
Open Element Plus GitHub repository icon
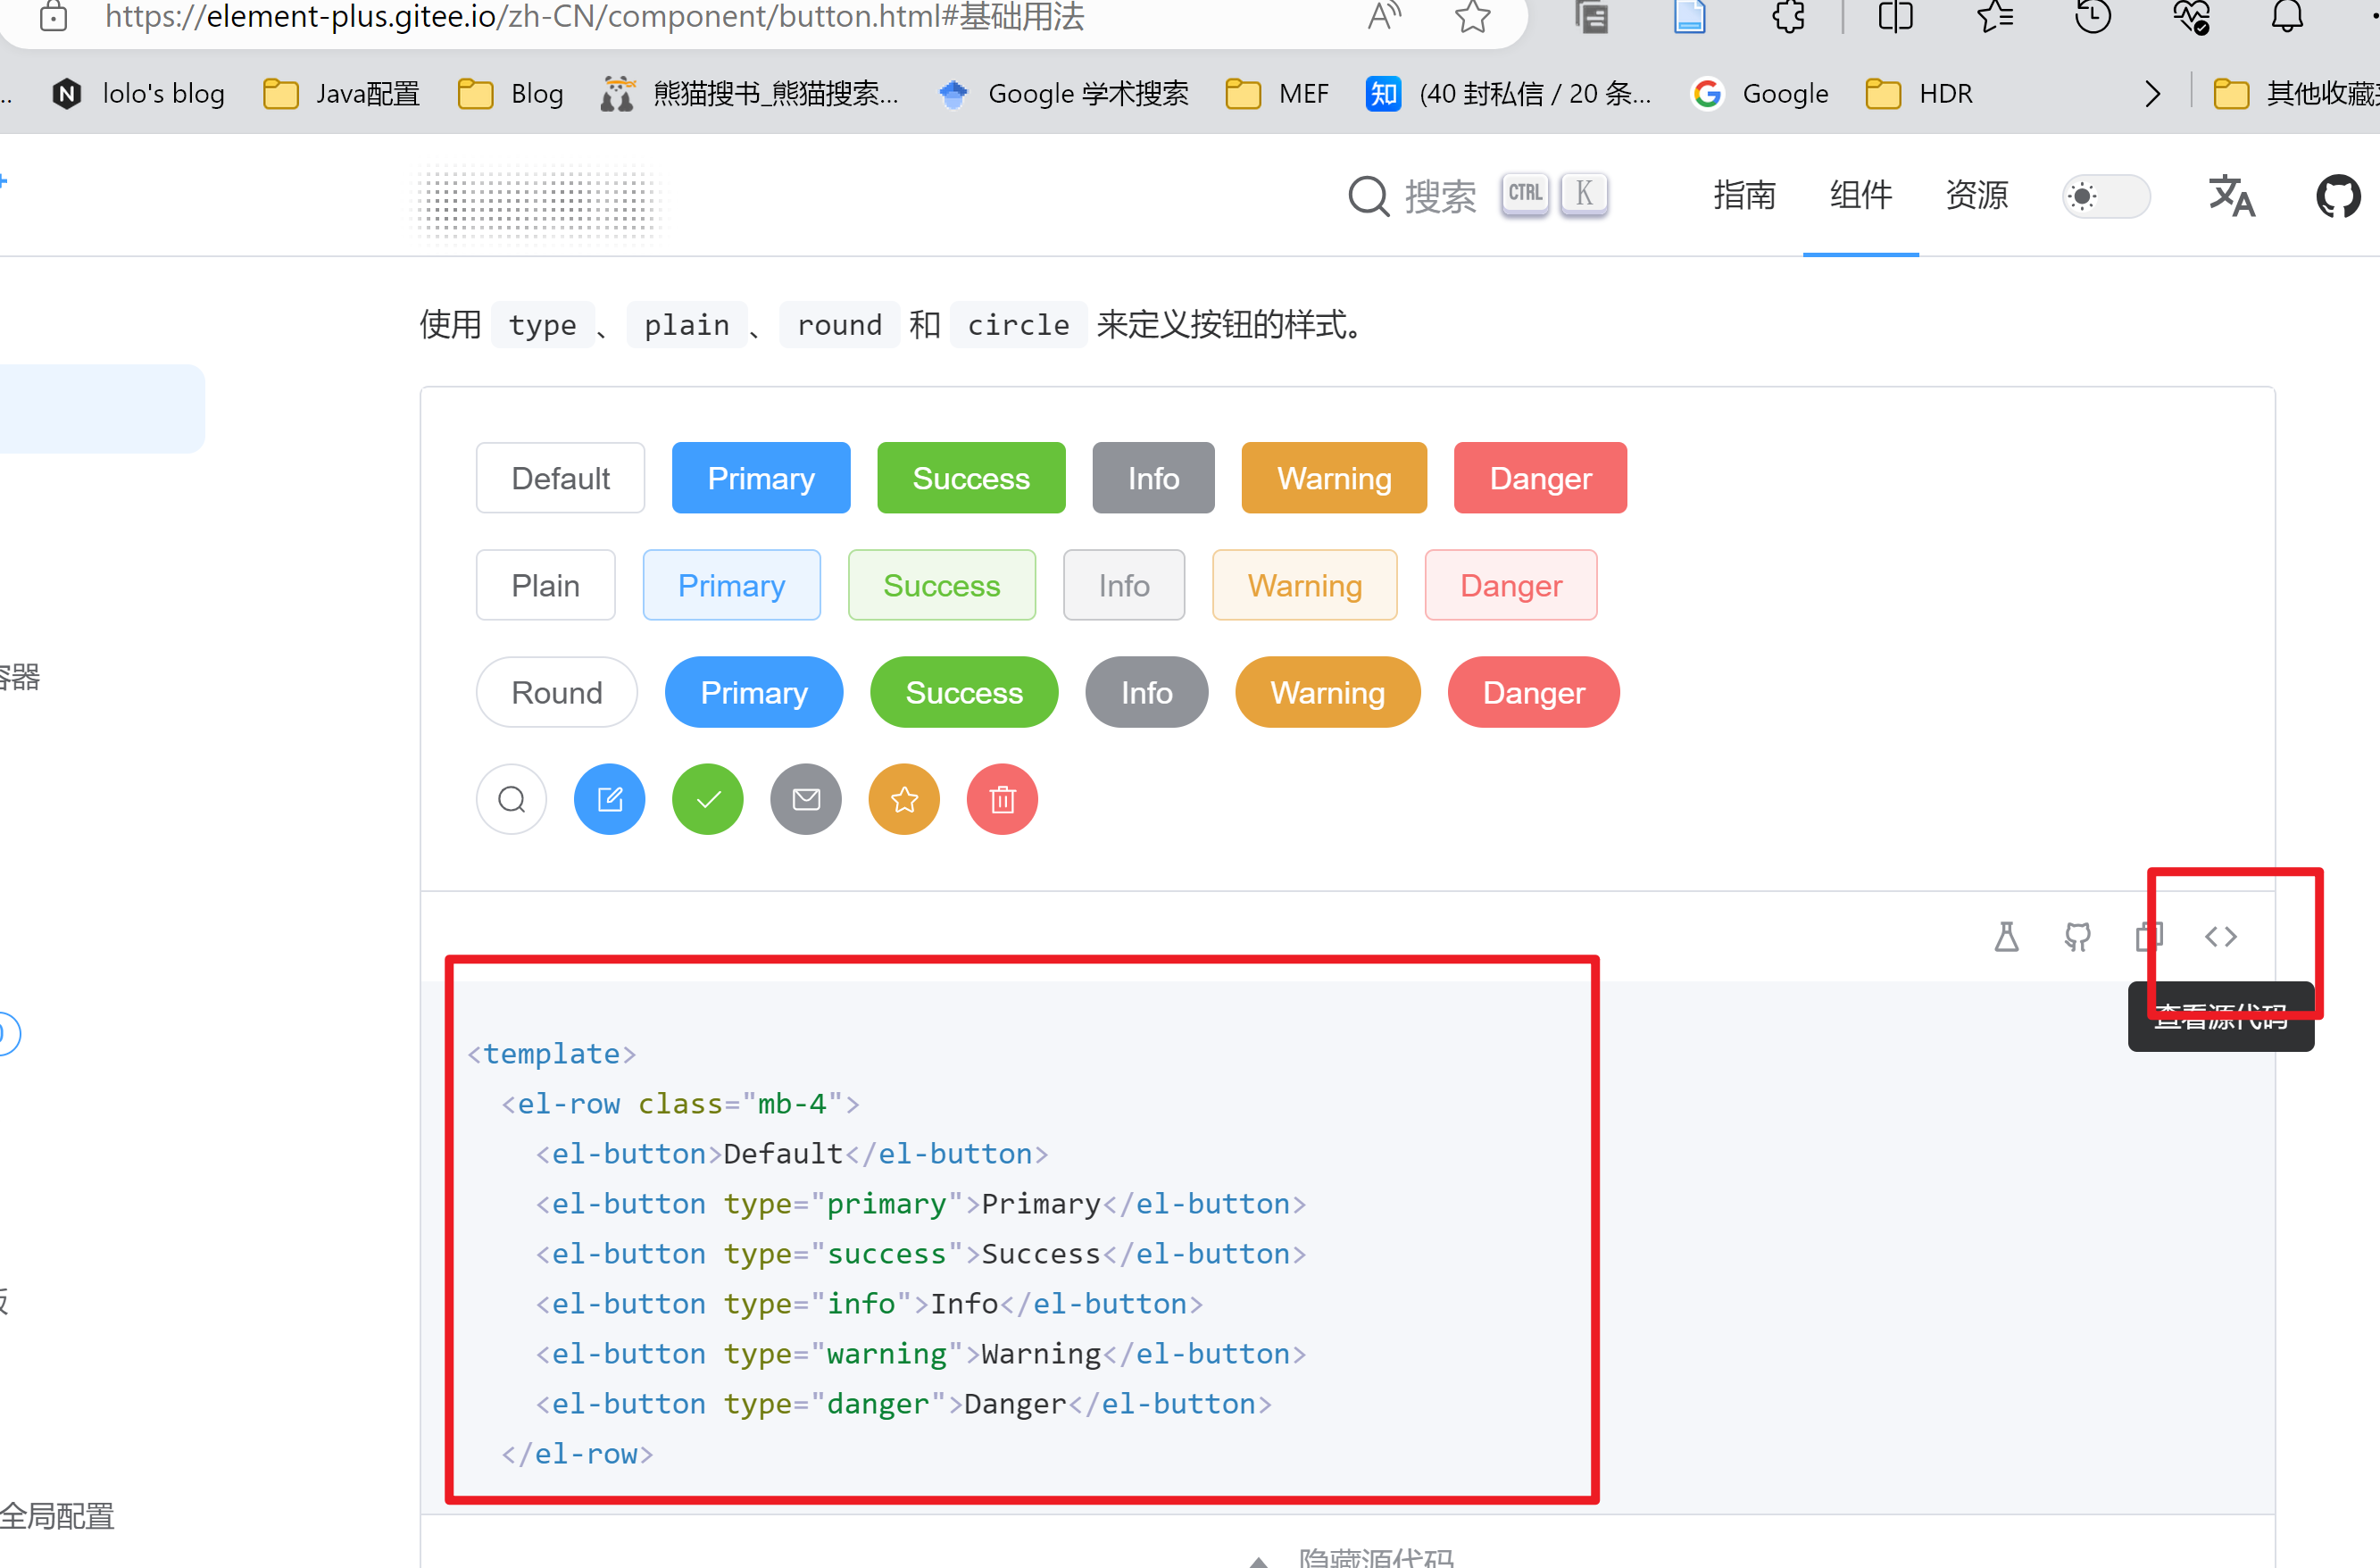point(2337,195)
